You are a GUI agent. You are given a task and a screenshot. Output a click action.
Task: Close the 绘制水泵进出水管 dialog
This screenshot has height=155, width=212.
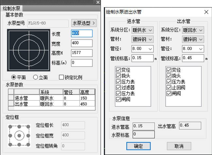pos(206,12)
